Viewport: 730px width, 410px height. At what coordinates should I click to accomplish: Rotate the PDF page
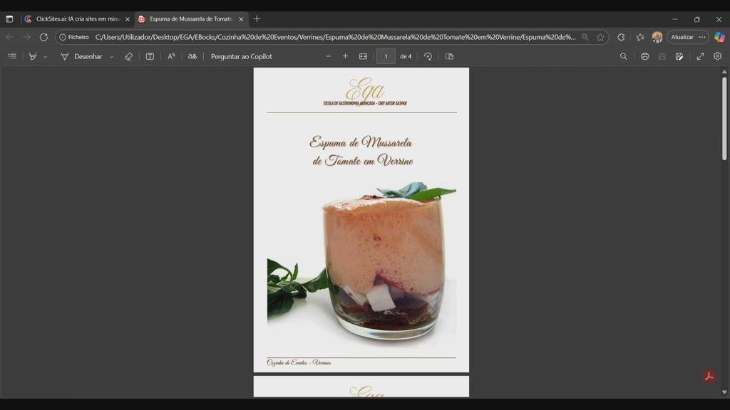pyautogui.click(x=428, y=56)
